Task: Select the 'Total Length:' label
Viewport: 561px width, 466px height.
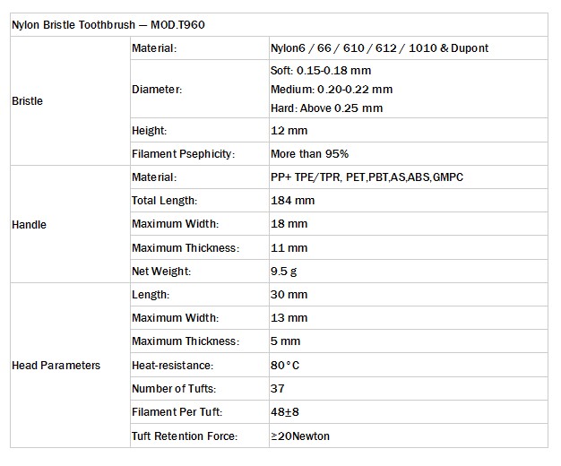Action: click(x=164, y=201)
